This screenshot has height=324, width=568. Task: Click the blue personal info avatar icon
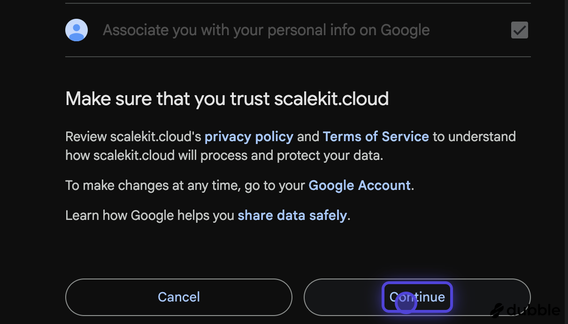point(77,30)
